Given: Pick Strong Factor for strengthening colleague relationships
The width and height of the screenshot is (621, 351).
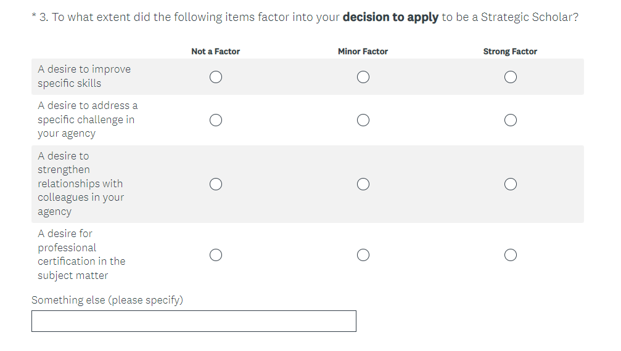Looking at the screenshot, I should tap(510, 184).
